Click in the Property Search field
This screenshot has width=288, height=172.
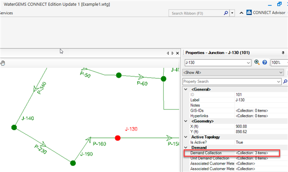pyautogui.click(x=230, y=81)
